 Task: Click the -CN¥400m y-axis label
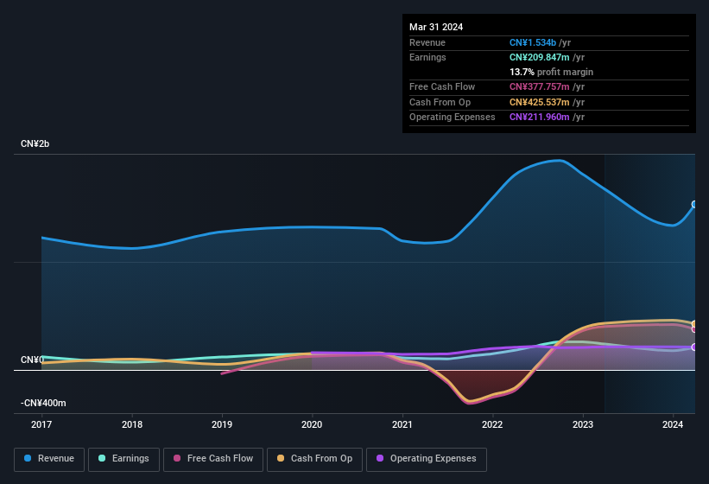[43, 403]
